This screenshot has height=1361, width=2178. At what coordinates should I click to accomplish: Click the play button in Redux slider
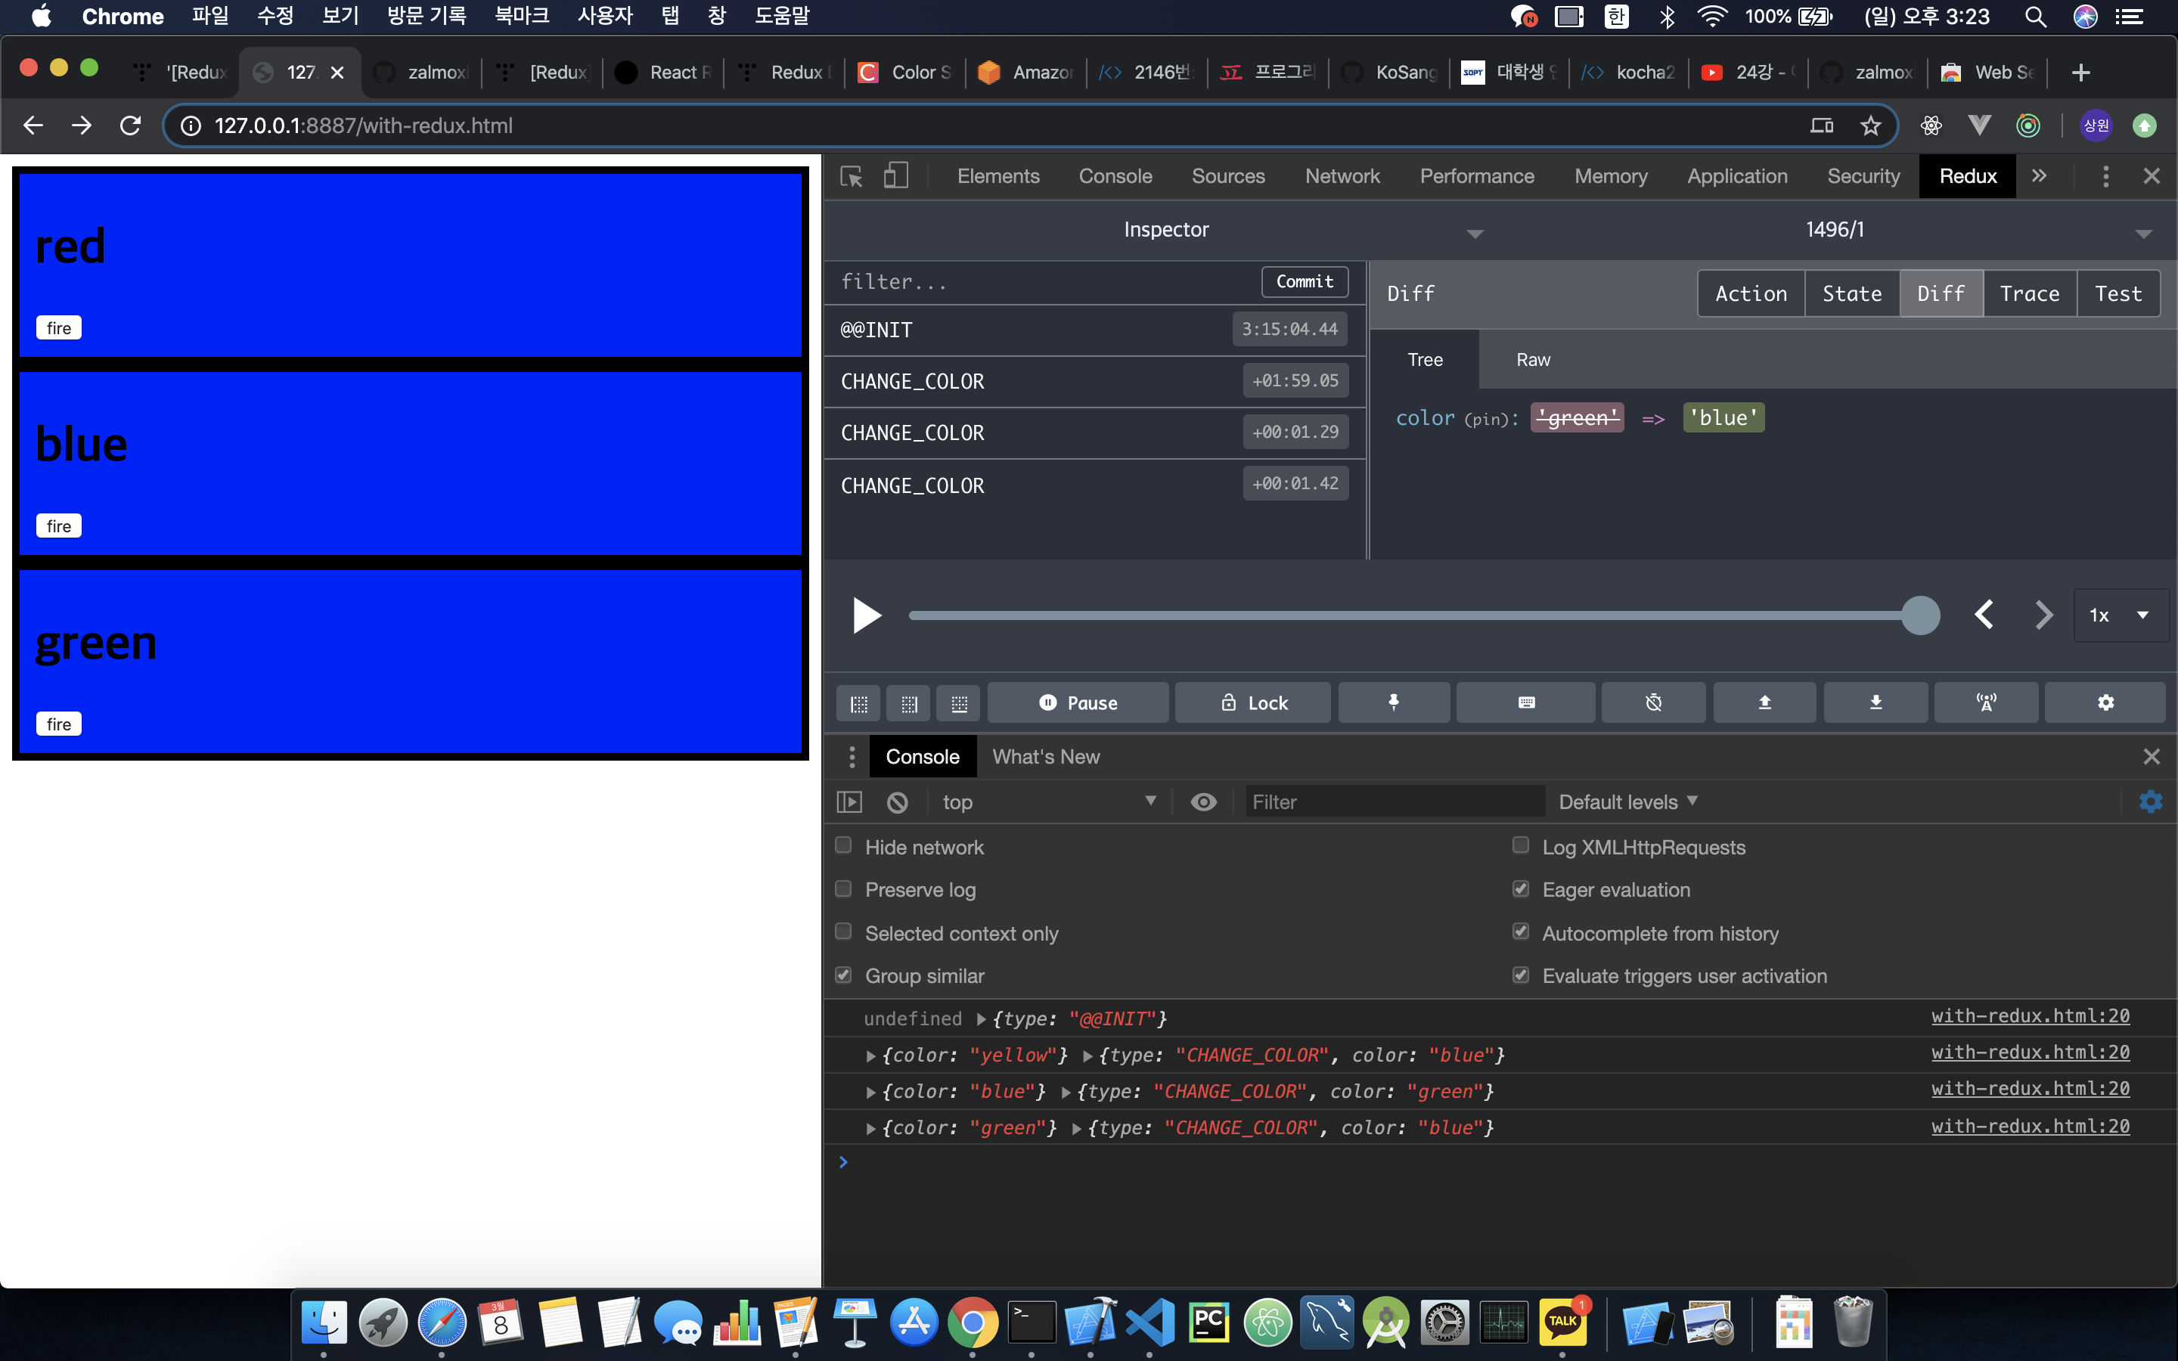[x=866, y=615]
